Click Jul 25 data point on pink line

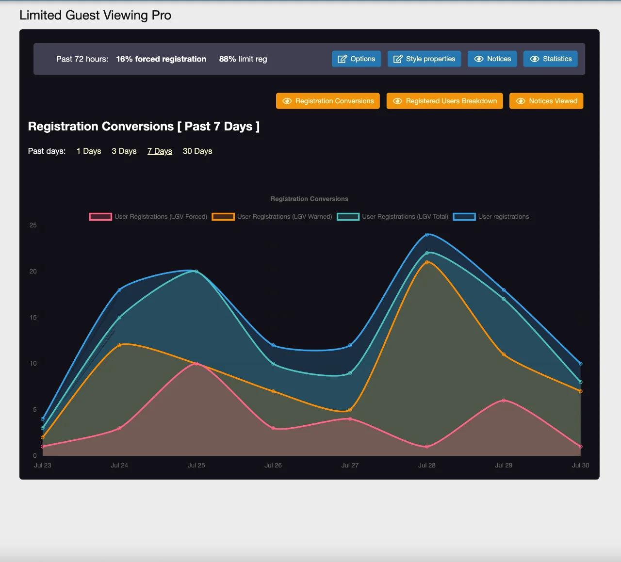click(196, 364)
